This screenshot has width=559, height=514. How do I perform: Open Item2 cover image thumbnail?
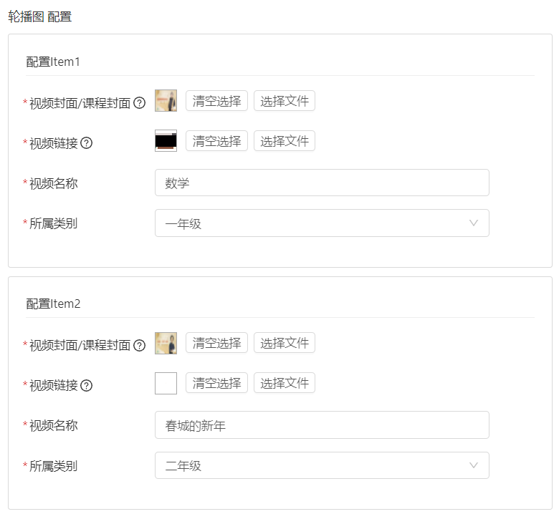tap(166, 344)
